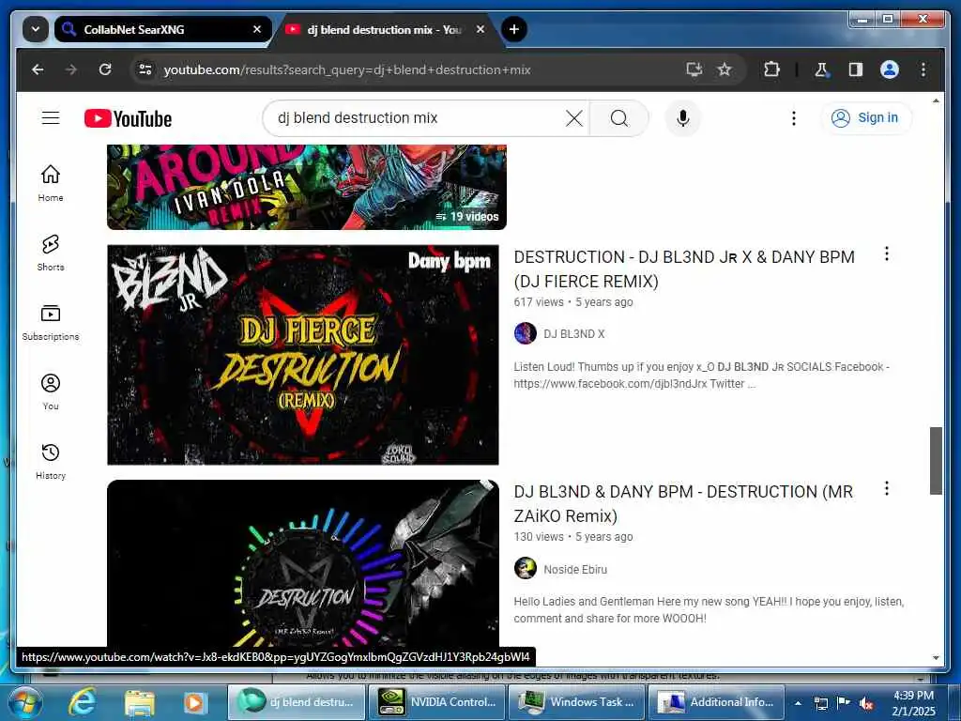Click the scrollbar down arrow
This screenshot has width=961, height=721.
(936, 658)
